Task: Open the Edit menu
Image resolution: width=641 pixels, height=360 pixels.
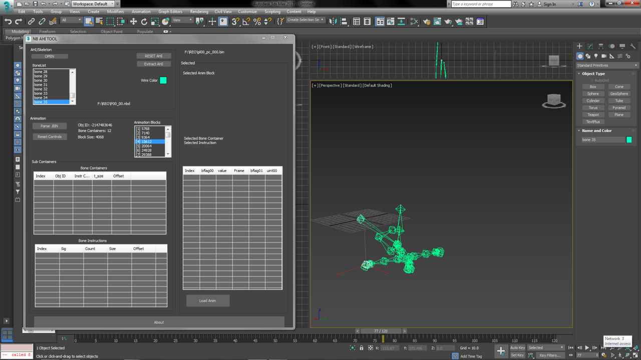Action: [x=22, y=11]
